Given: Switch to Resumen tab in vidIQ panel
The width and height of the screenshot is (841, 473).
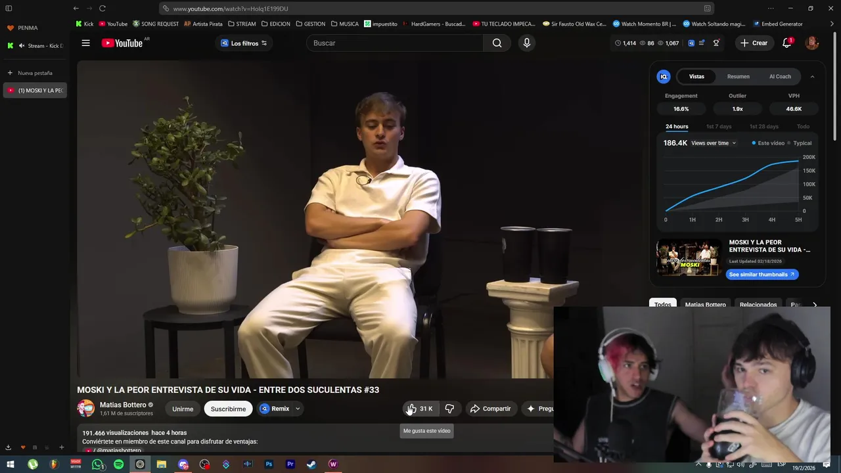Looking at the screenshot, I should (739, 77).
